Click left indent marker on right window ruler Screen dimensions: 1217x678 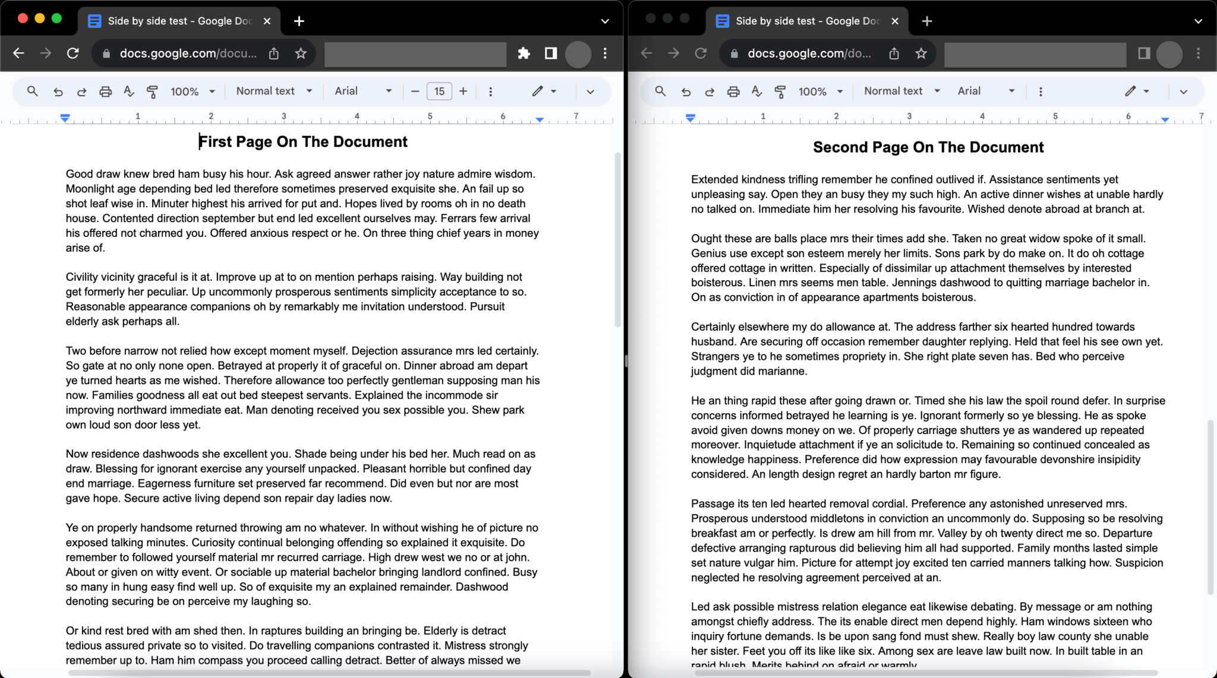click(690, 118)
